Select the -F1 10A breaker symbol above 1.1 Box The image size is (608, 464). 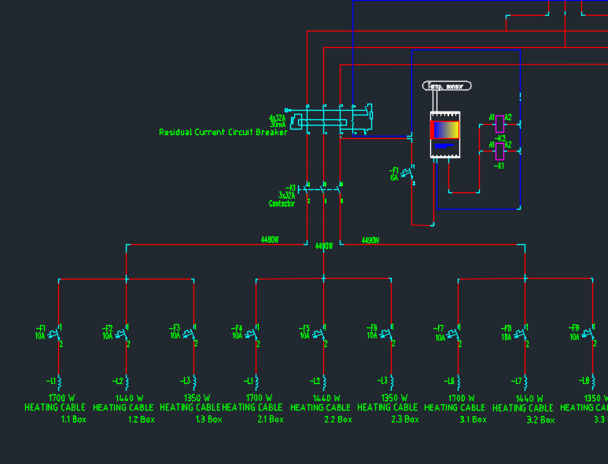pyautogui.click(x=54, y=334)
